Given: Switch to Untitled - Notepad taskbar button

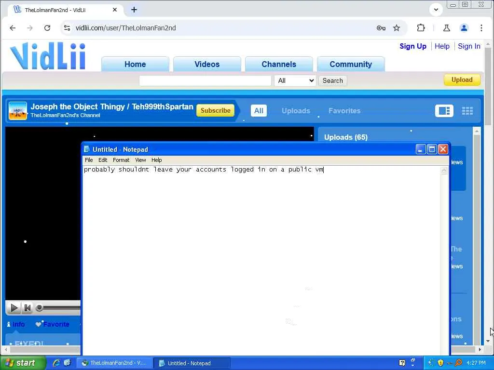Looking at the screenshot, I should click(192, 363).
